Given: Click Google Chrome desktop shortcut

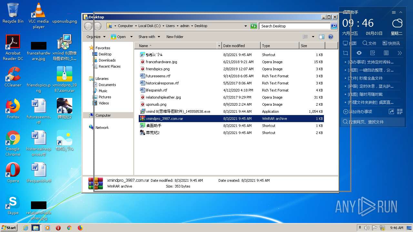Looking at the screenshot, I should pyautogui.click(x=13, y=143).
